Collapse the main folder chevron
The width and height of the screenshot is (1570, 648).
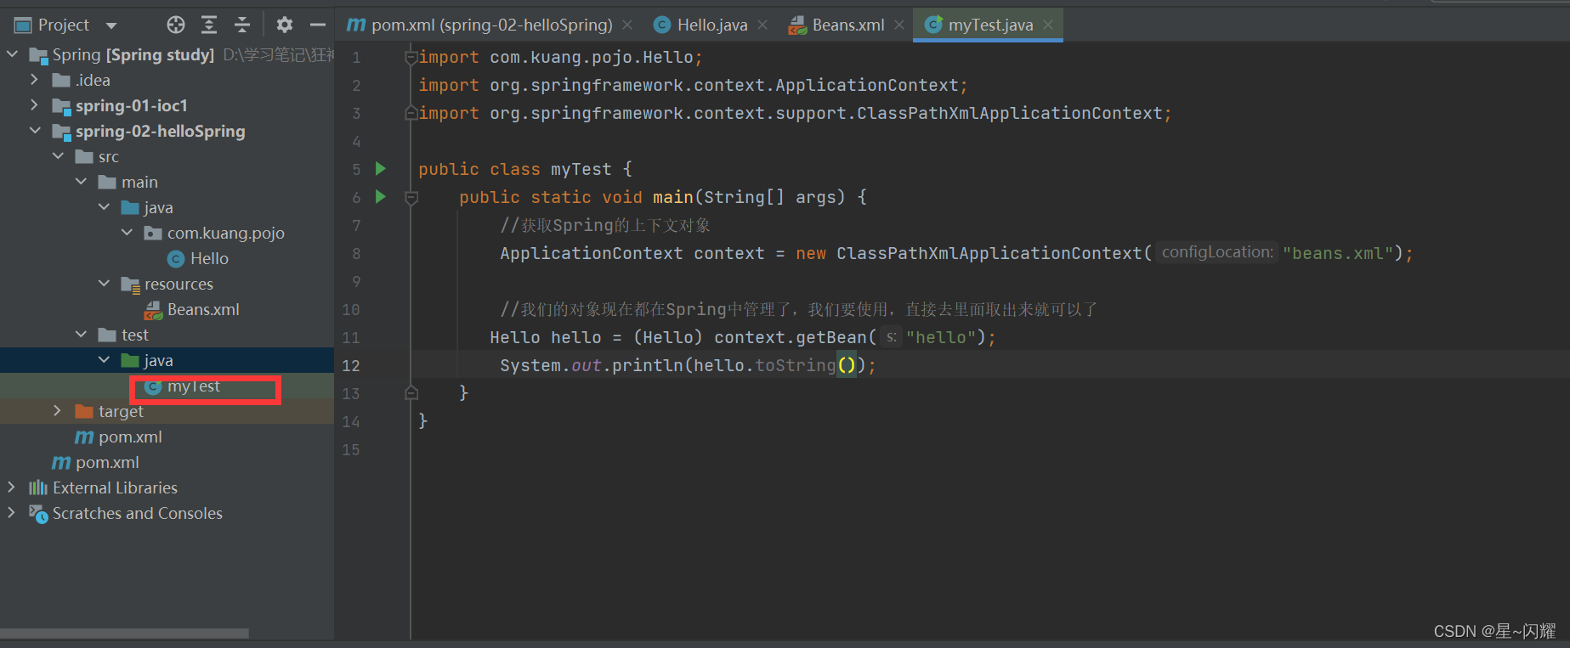pos(81,182)
